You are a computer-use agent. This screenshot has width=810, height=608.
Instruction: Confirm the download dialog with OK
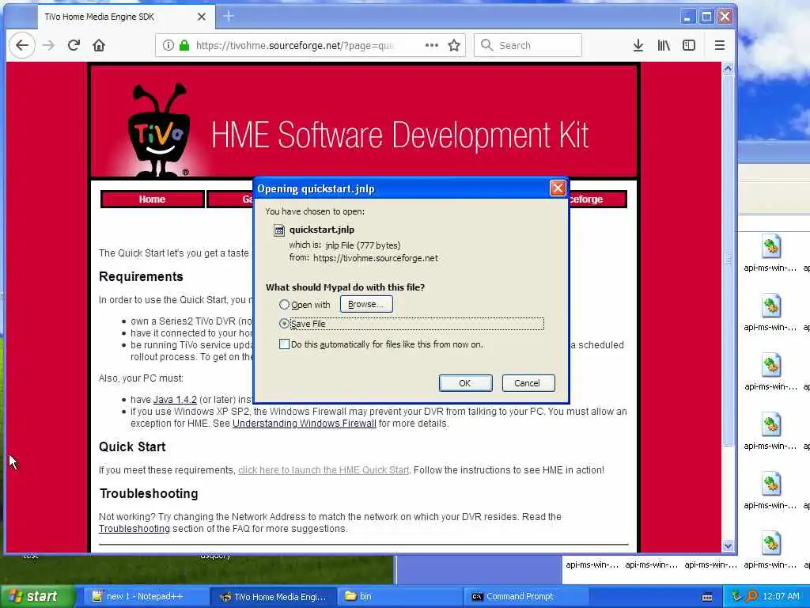click(465, 383)
